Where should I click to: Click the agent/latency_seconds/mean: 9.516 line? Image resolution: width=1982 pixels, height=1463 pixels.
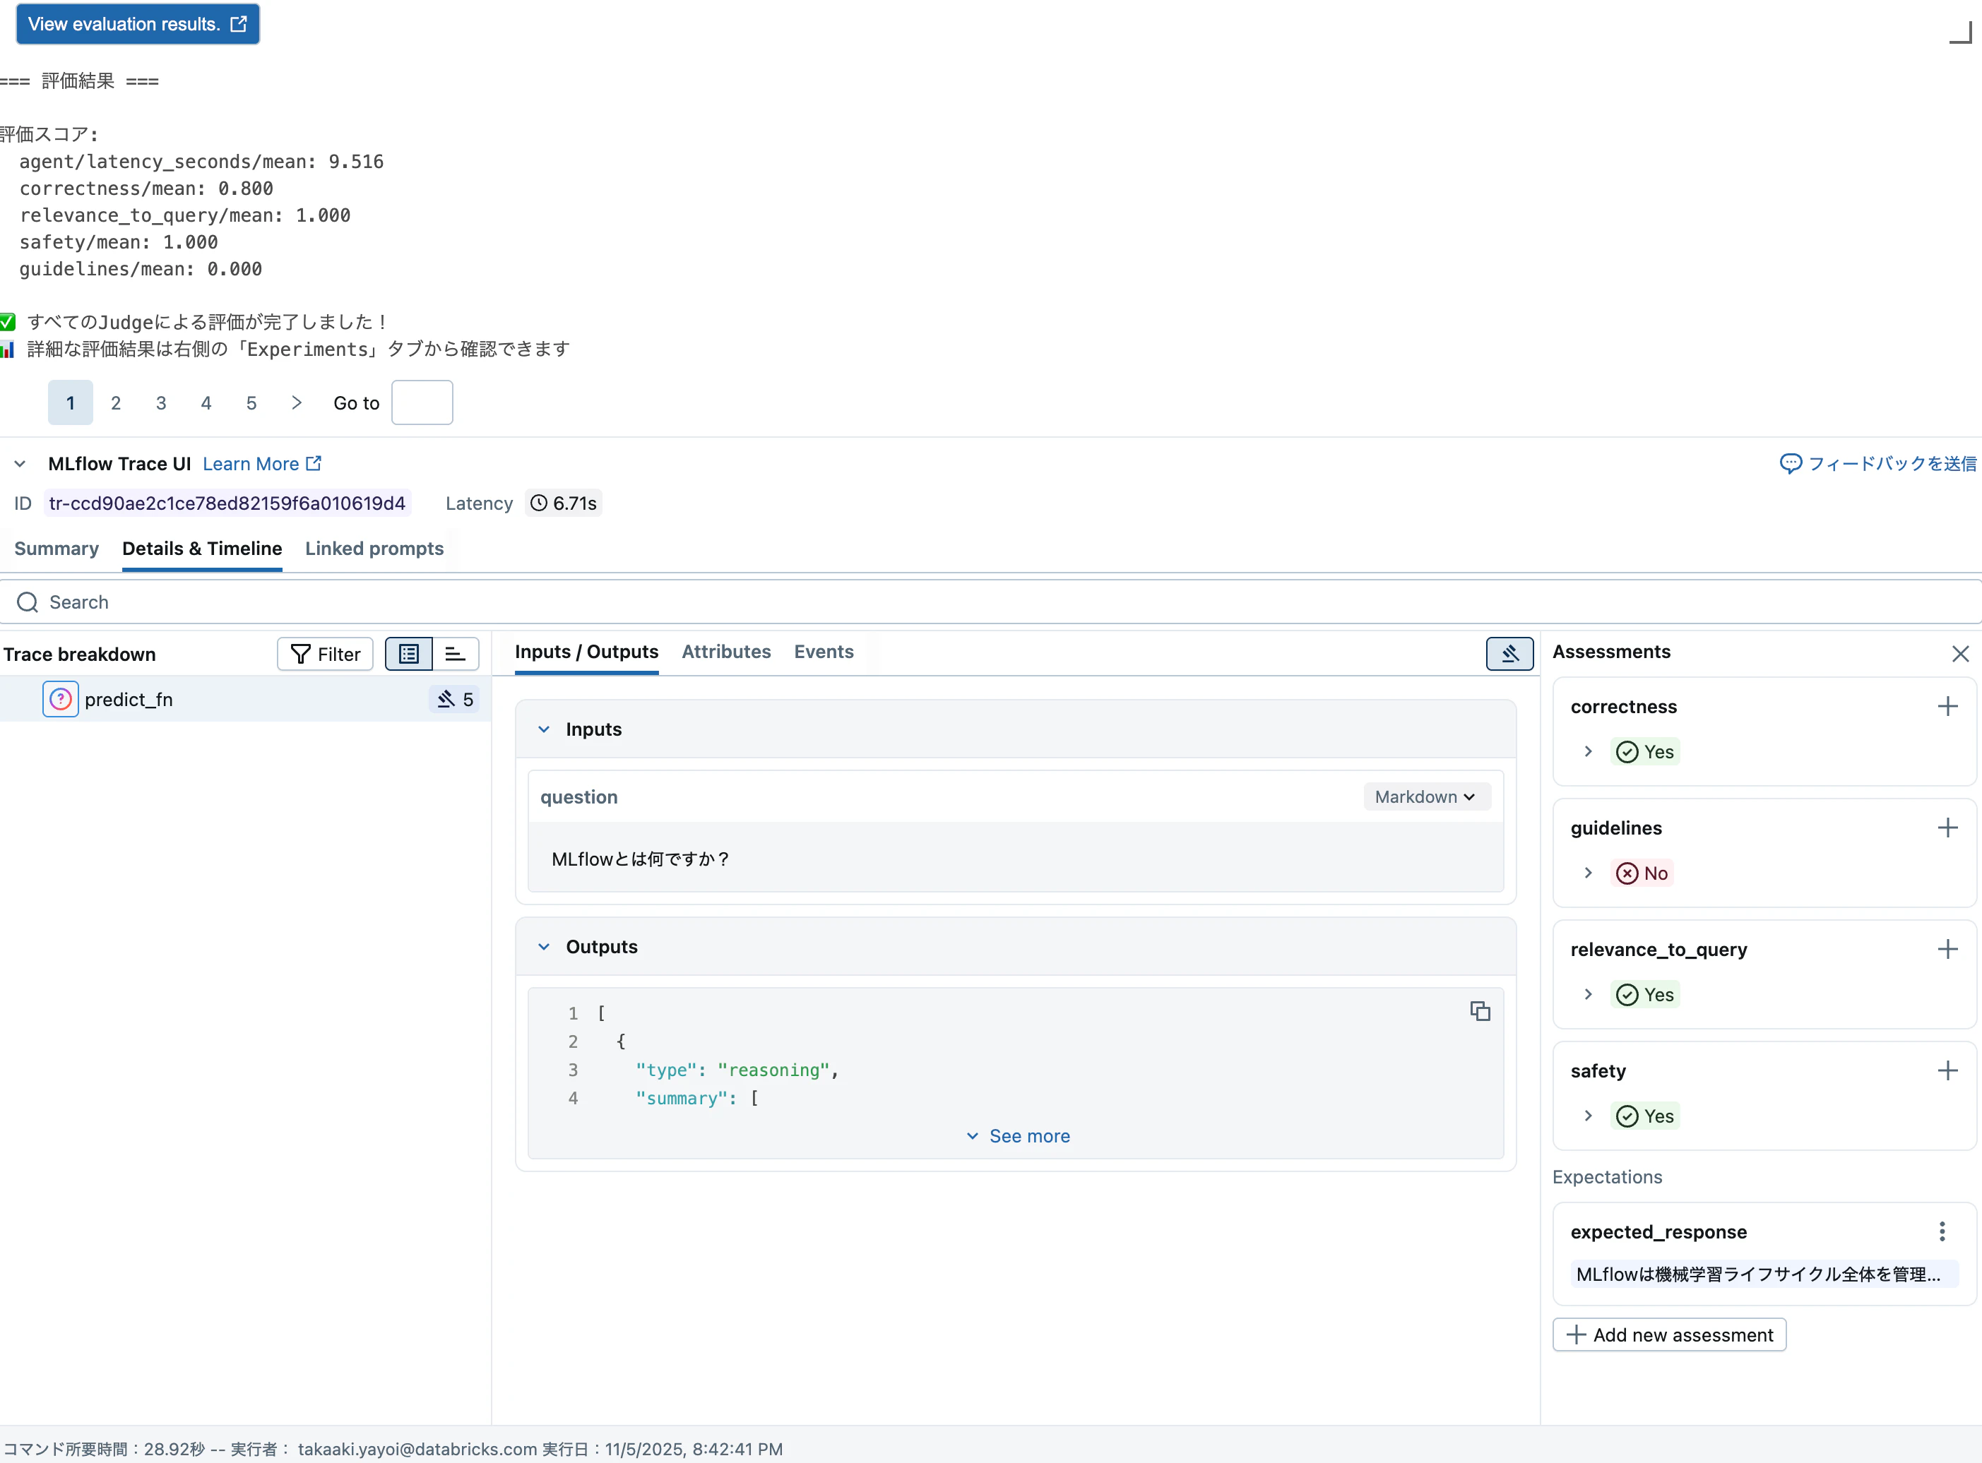pos(201,162)
